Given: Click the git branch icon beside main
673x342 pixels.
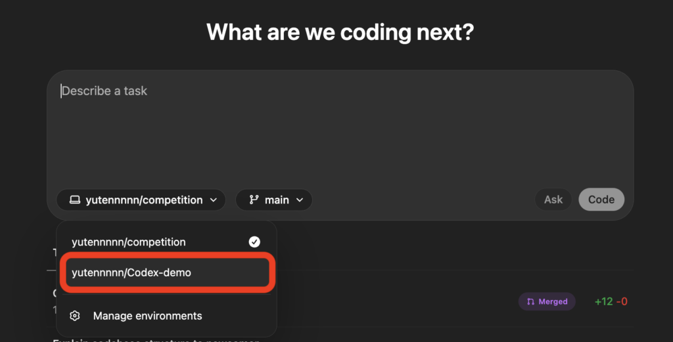Looking at the screenshot, I should pyautogui.click(x=254, y=200).
